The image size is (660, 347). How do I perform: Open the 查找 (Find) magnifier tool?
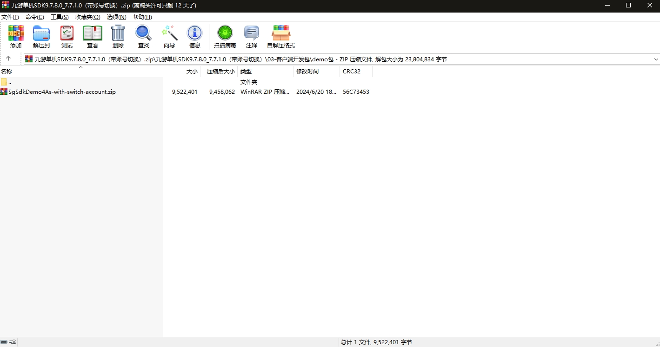pyautogui.click(x=144, y=36)
